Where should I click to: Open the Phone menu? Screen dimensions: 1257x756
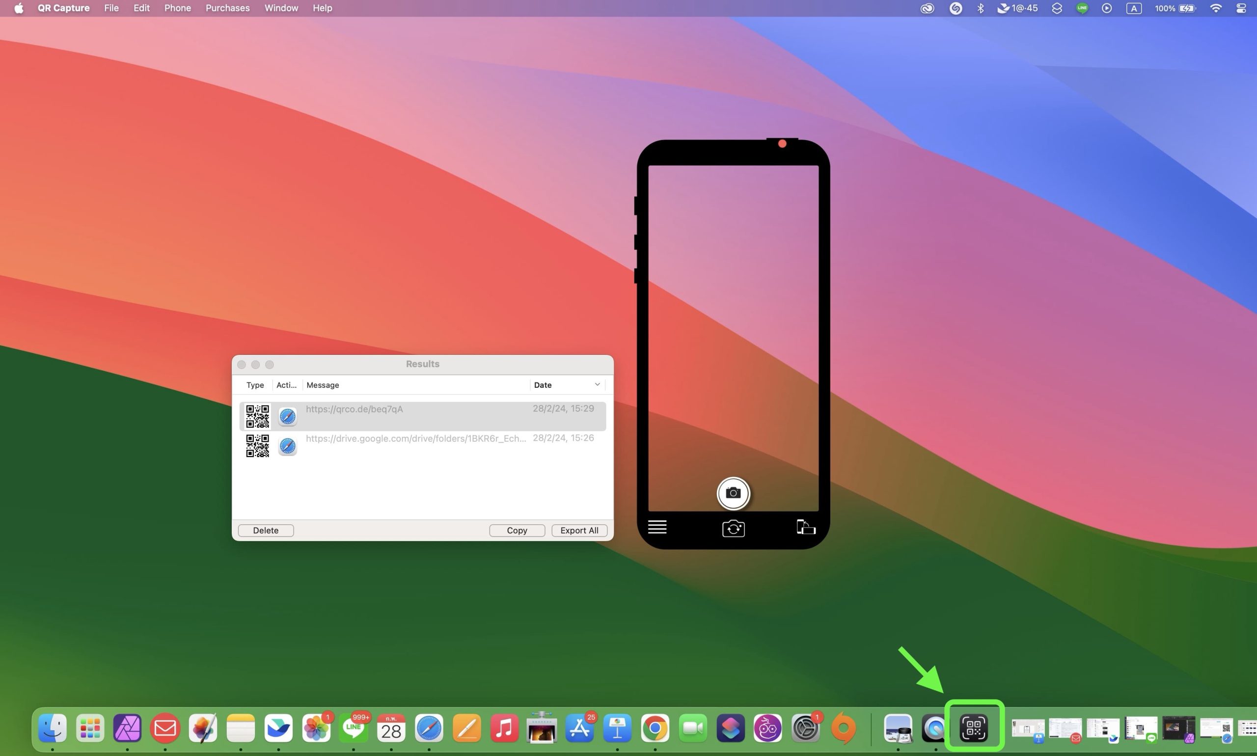click(x=177, y=8)
